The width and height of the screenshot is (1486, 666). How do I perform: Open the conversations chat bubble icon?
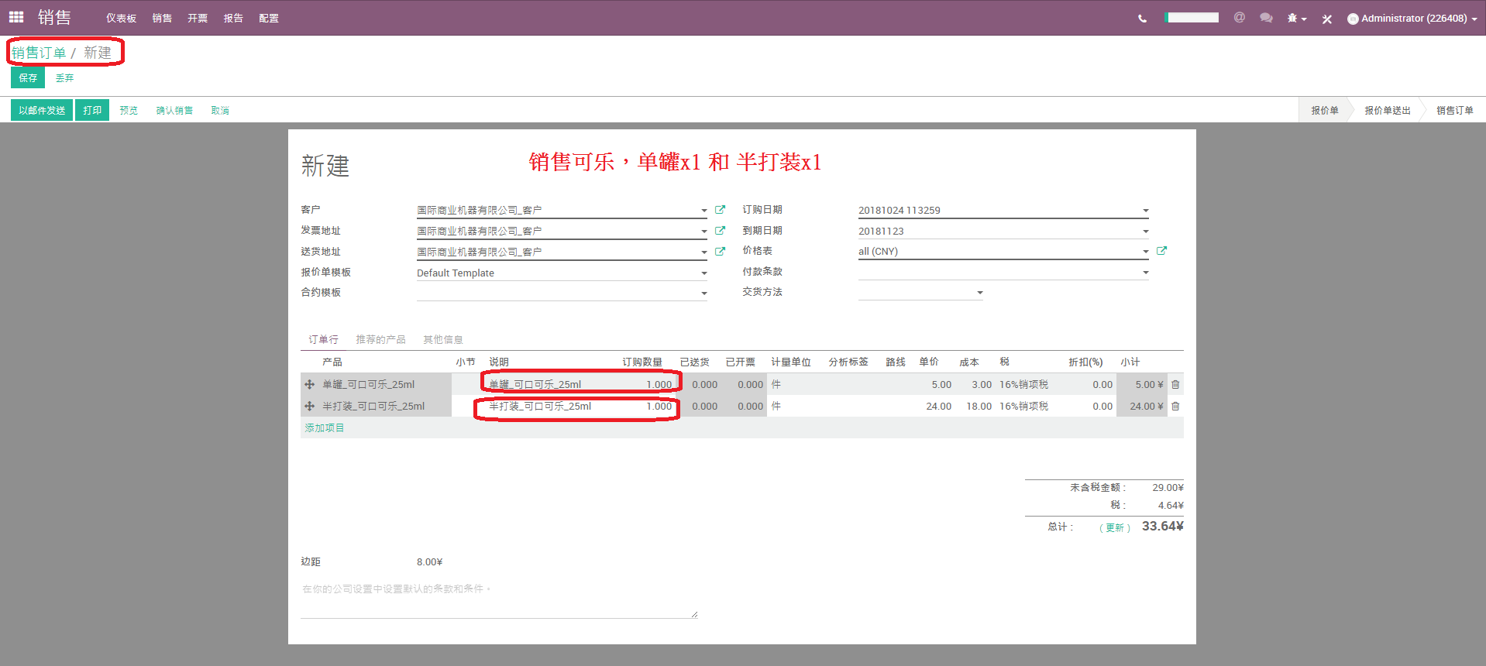(x=1266, y=18)
